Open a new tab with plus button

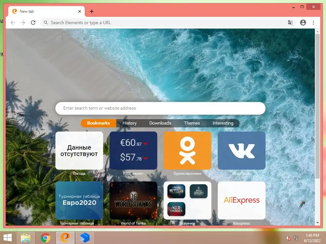(92, 11)
